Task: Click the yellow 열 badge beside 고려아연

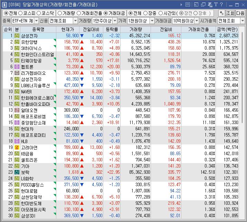Action: (x=17, y=147)
